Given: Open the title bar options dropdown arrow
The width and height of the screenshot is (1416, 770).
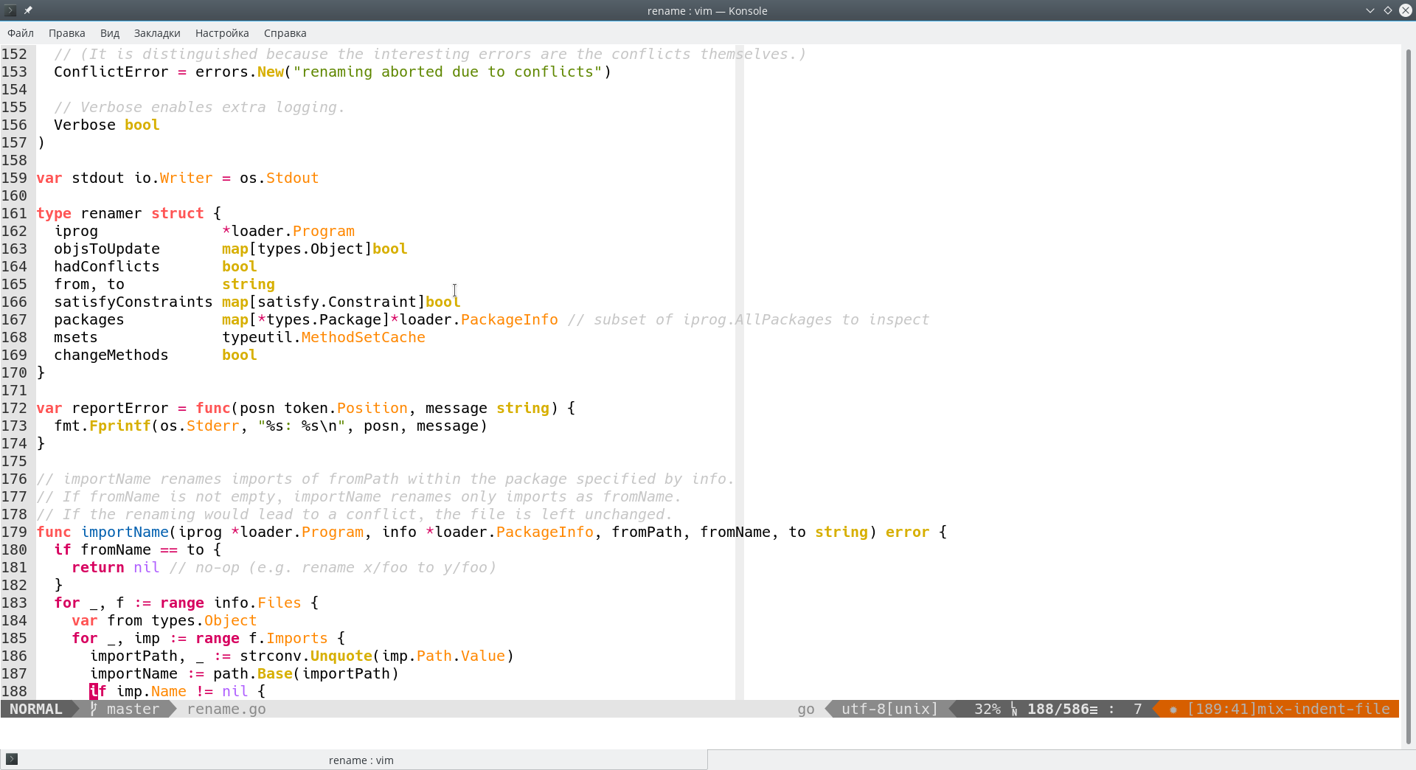Looking at the screenshot, I should coord(1370,10).
